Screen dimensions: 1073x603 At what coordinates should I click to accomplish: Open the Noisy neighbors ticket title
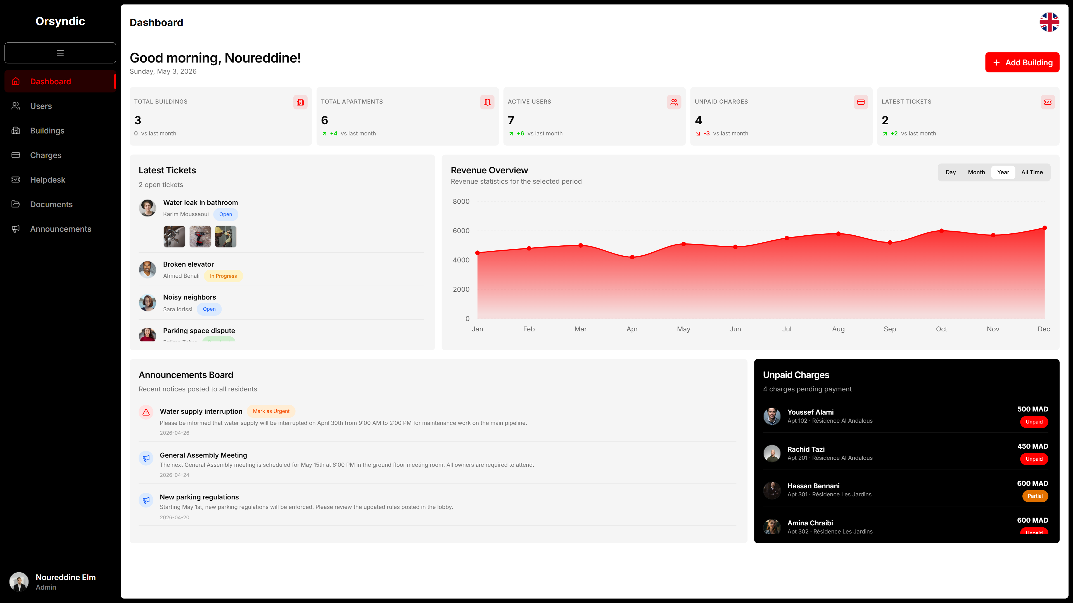pos(189,297)
